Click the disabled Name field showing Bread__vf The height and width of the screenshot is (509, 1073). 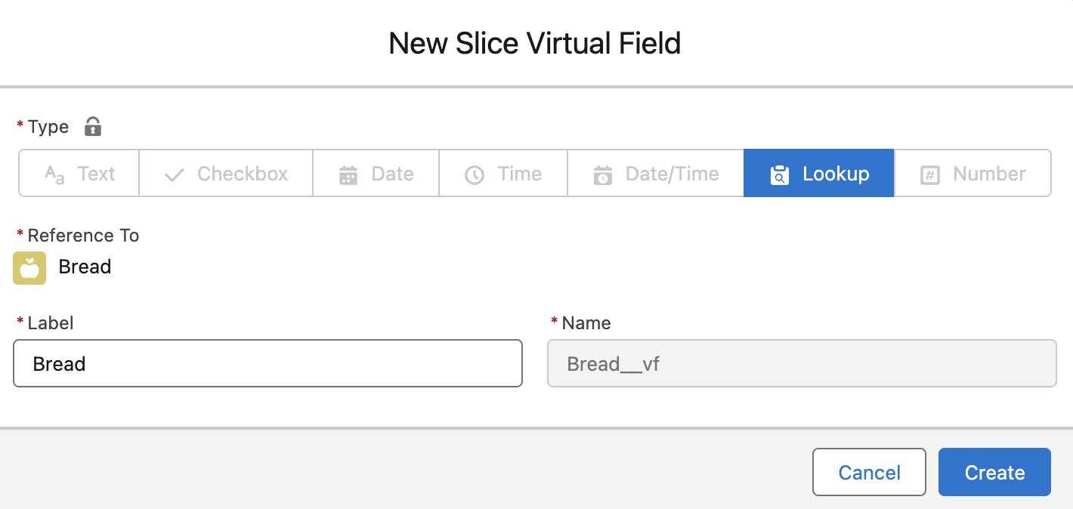(x=802, y=363)
